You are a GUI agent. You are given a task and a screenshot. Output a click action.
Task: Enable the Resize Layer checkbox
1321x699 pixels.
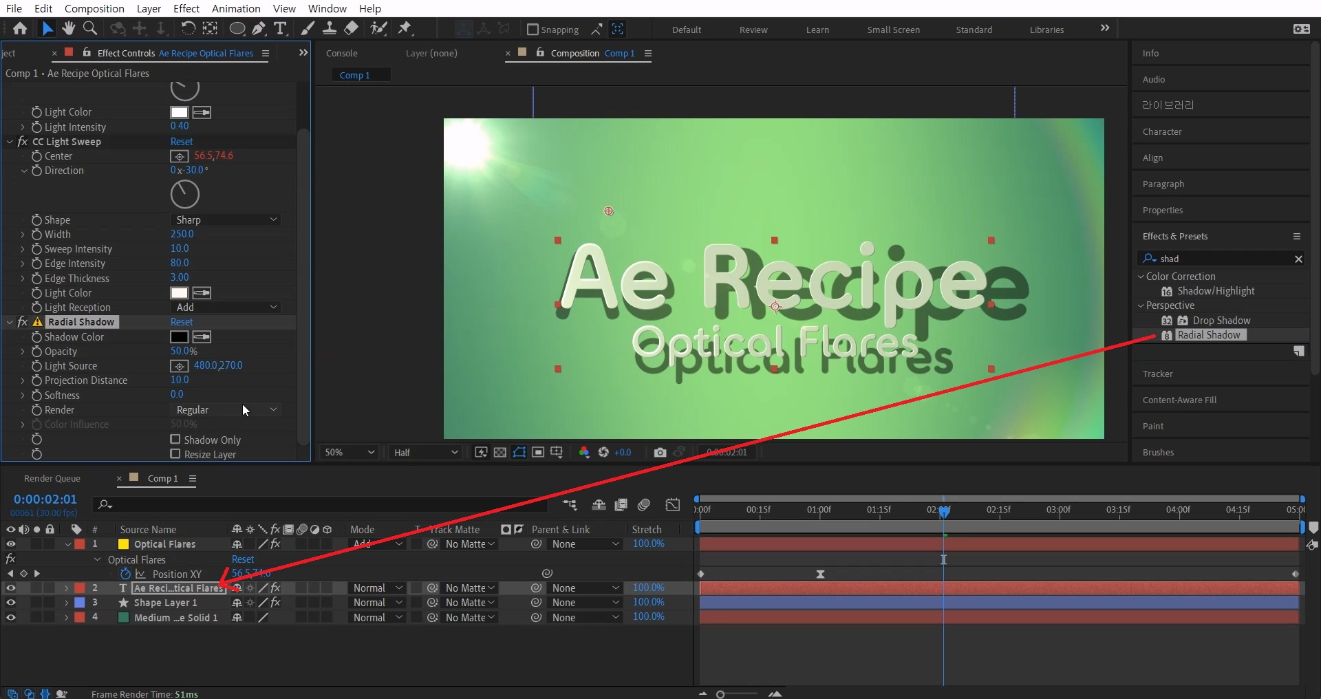[x=175, y=454]
